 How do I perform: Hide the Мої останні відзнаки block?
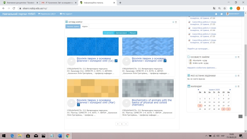(x=236, y=76)
